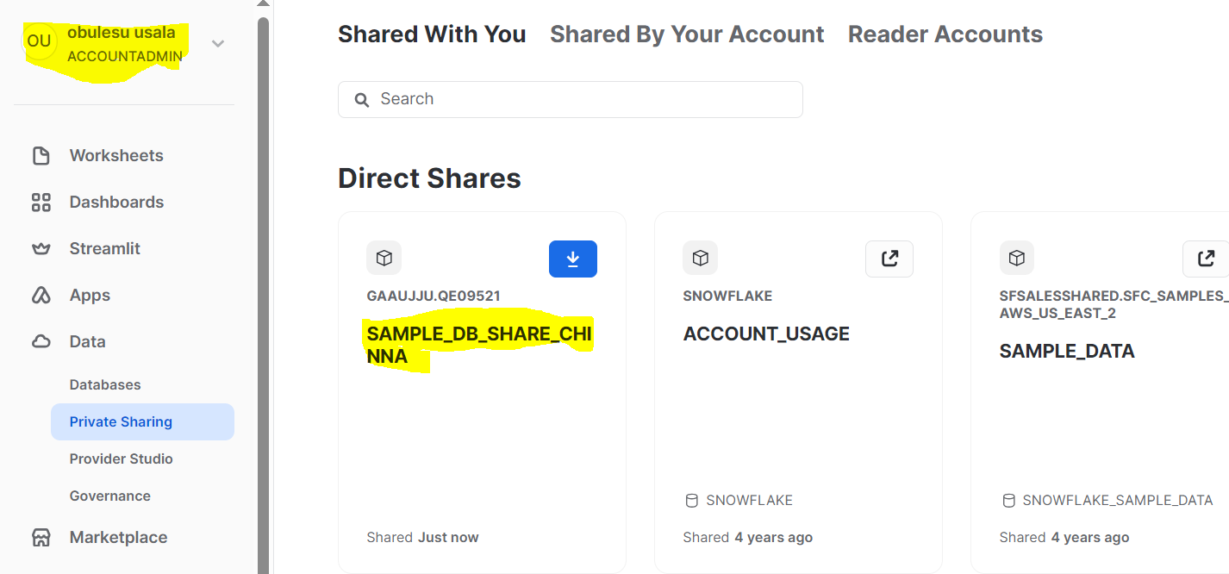
Task: Click the Marketplace storefront icon
Action: coord(41,538)
